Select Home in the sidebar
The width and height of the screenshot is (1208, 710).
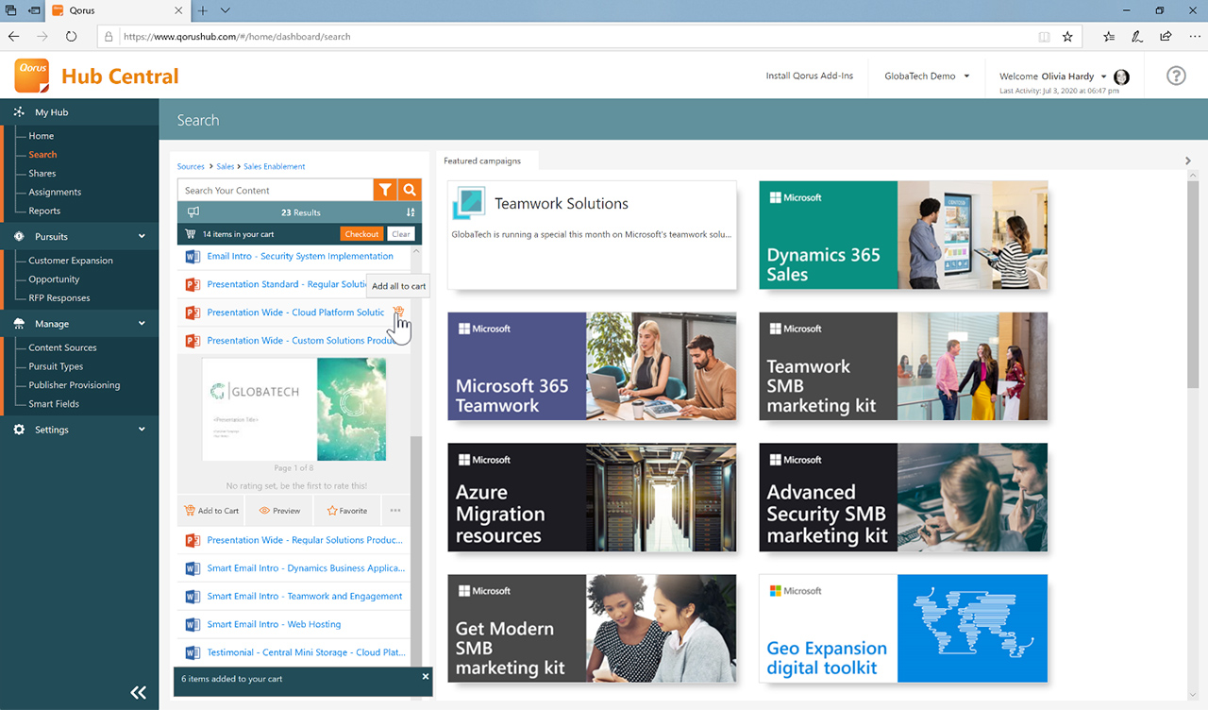pyautogui.click(x=42, y=136)
